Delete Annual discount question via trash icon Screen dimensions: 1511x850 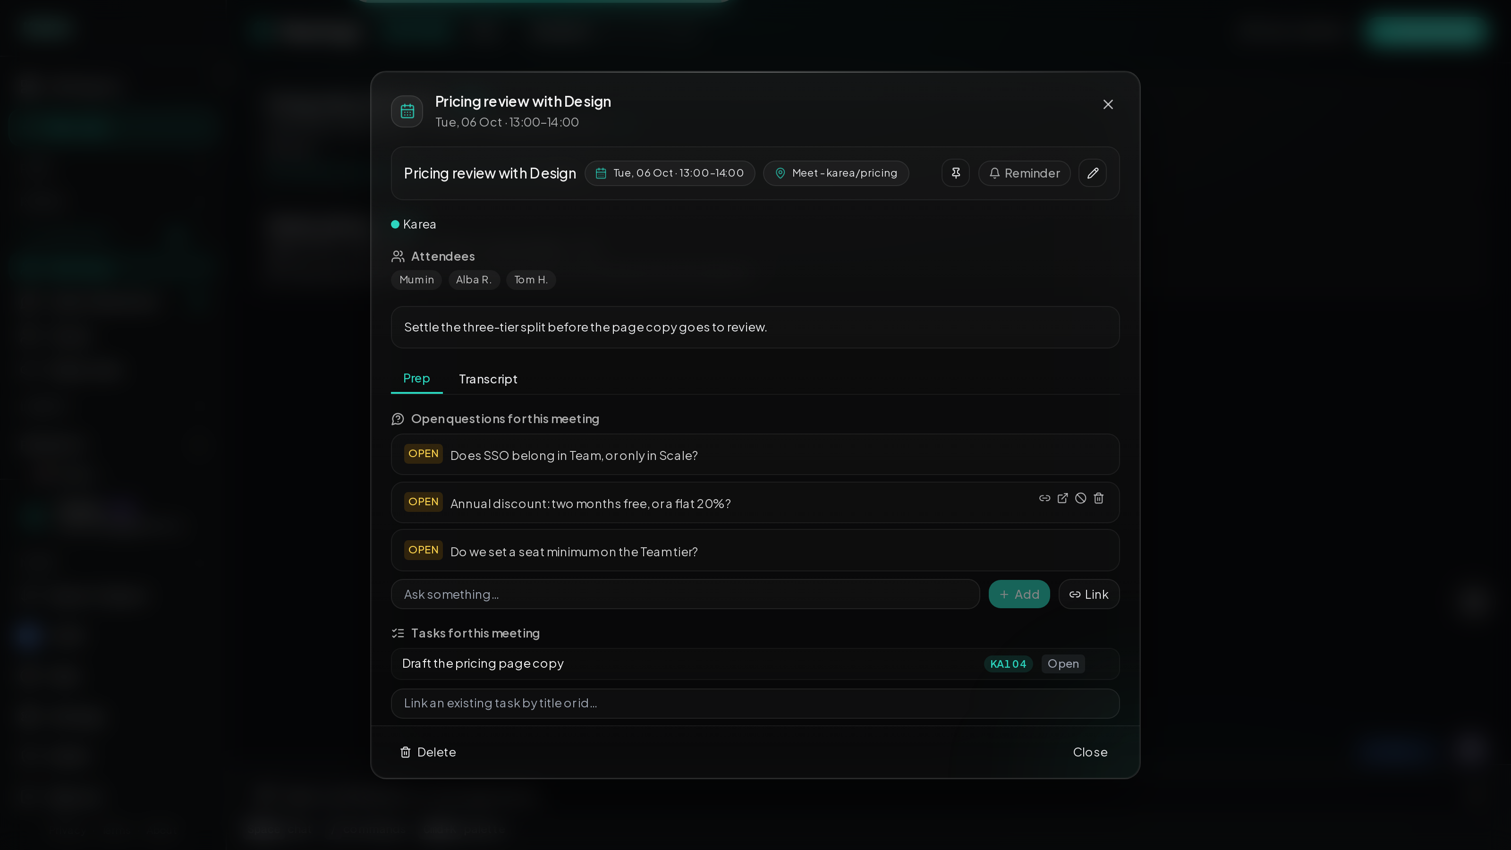(1099, 498)
